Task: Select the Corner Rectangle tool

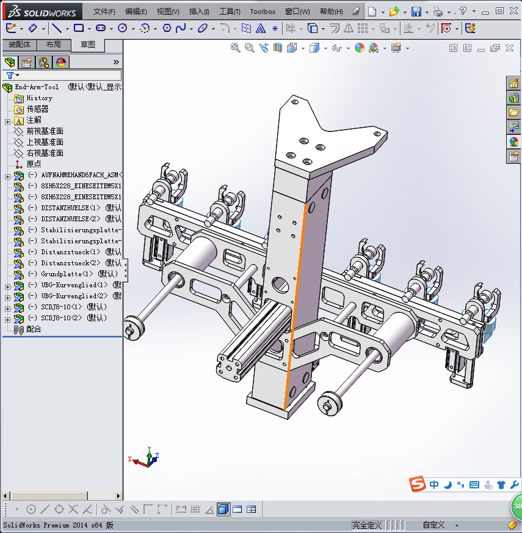Action: [x=79, y=28]
